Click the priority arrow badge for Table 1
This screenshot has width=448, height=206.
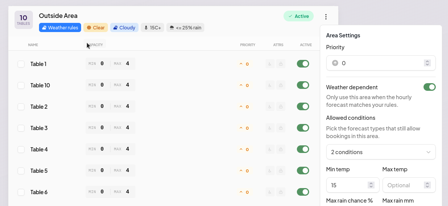point(244,64)
